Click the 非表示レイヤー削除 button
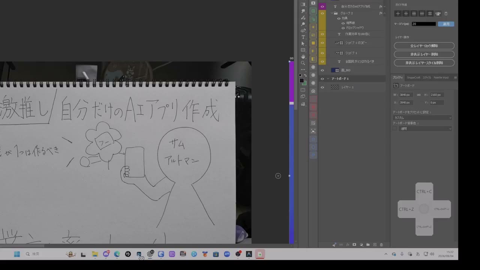 (424, 54)
